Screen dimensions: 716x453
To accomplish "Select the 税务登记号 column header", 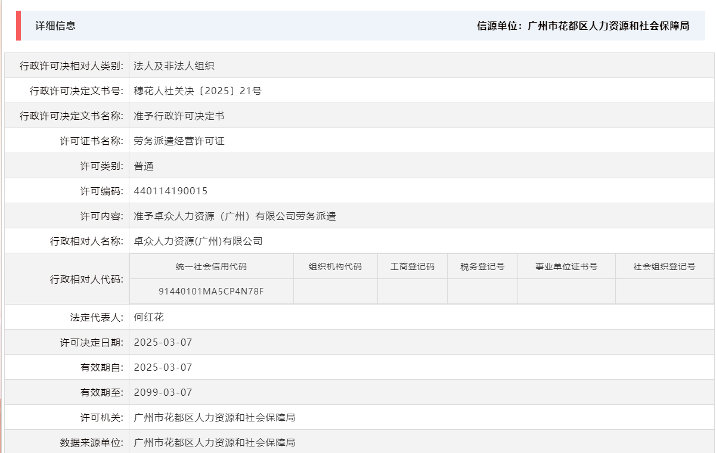I will click(482, 266).
